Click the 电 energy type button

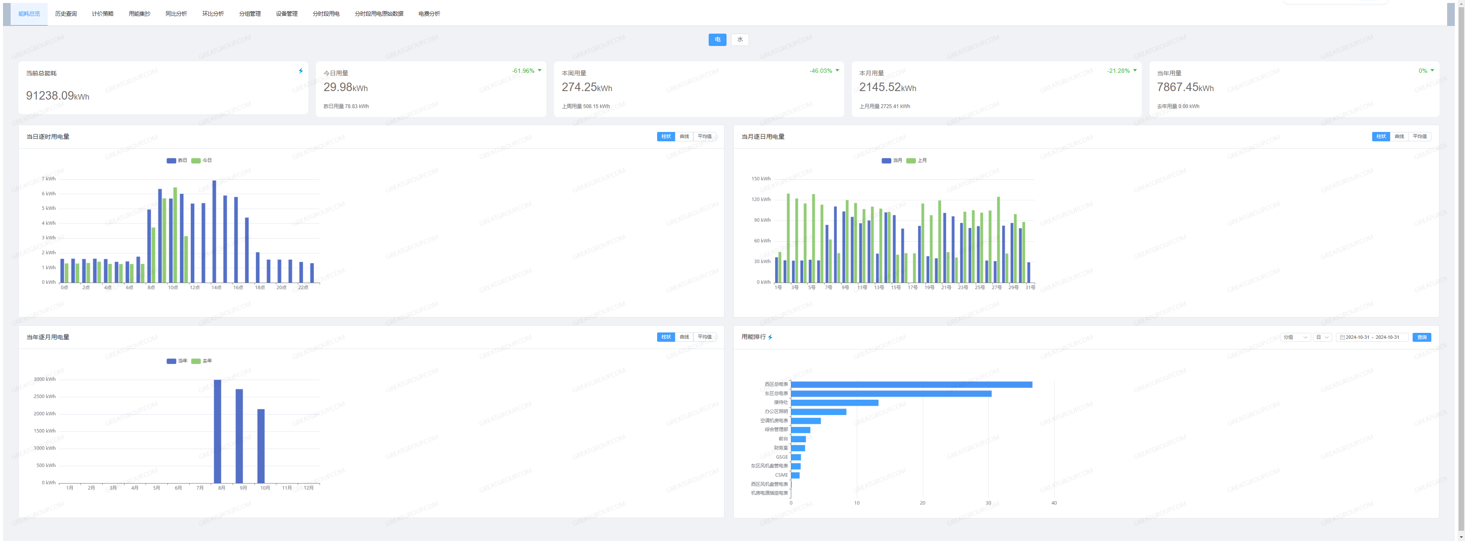click(x=717, y=40)
